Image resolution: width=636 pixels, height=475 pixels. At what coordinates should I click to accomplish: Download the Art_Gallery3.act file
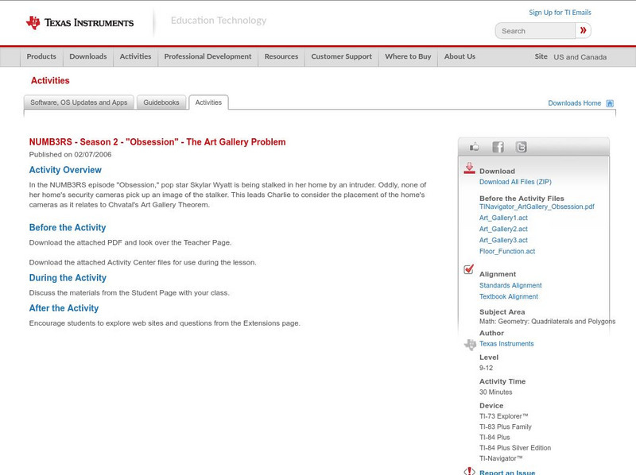(x=503, y=241)
